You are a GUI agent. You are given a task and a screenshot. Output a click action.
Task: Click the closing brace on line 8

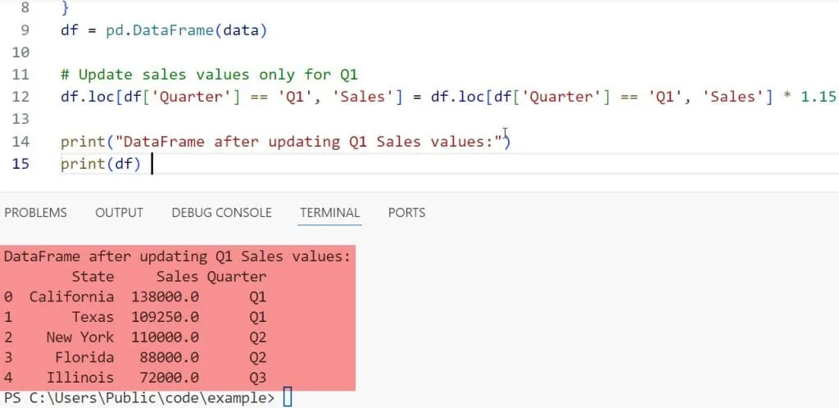pos(65,8)
